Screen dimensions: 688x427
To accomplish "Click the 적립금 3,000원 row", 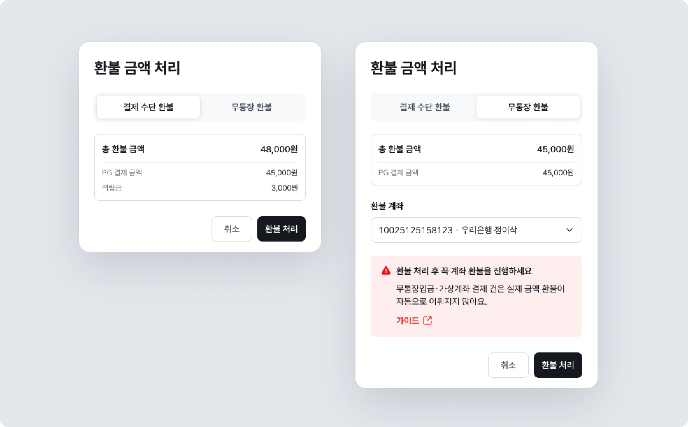I will point(200,188).
